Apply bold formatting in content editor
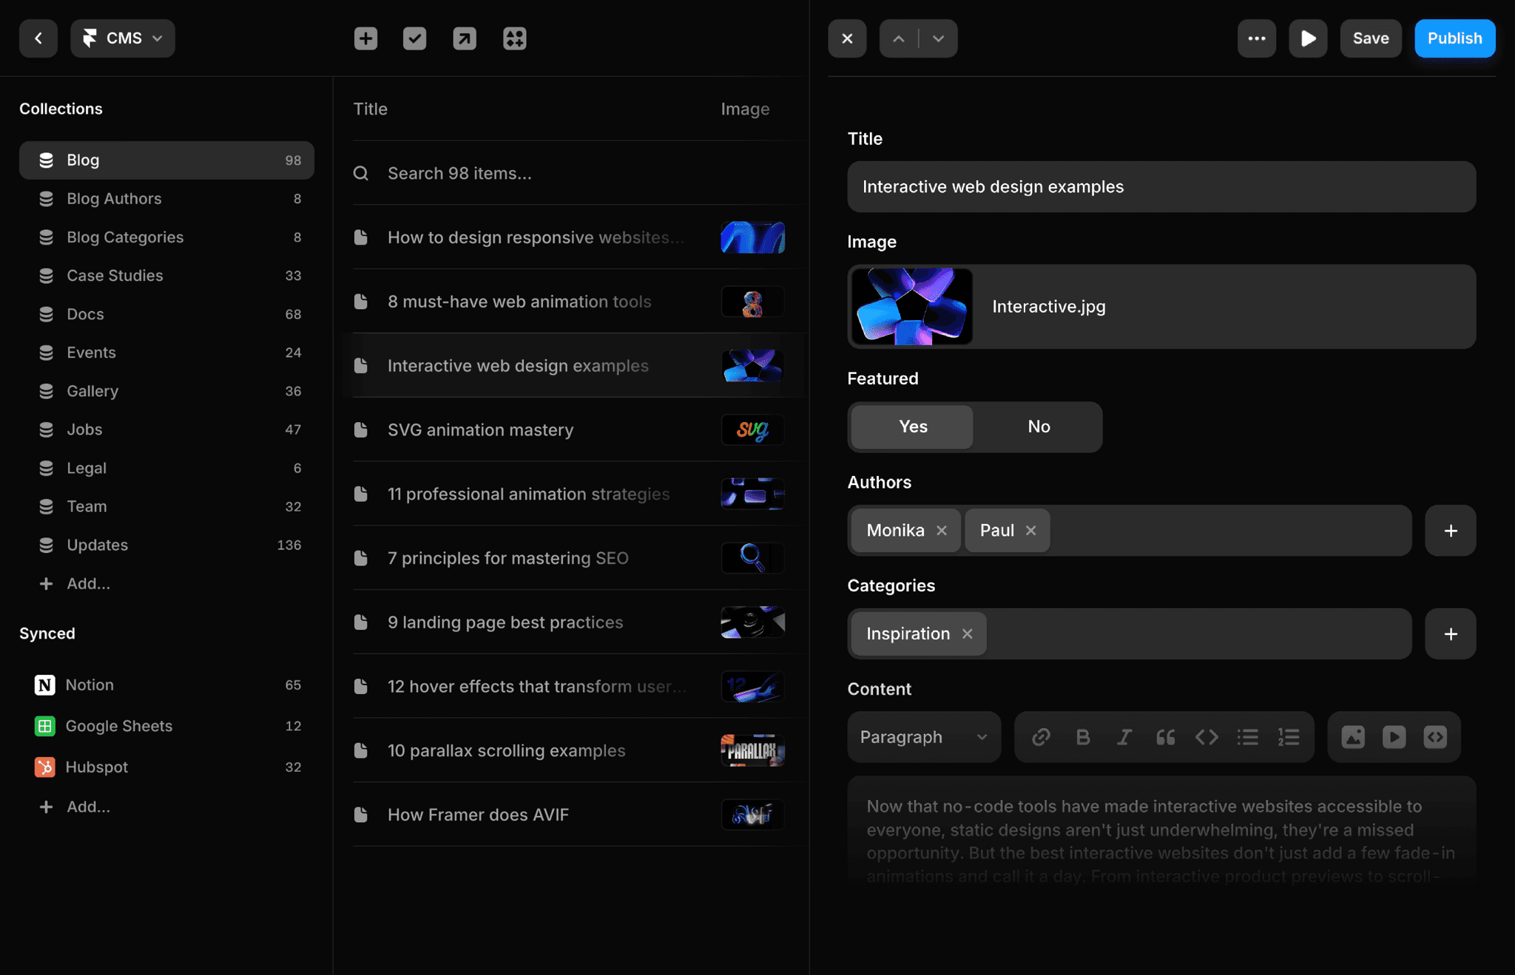 1082,737
